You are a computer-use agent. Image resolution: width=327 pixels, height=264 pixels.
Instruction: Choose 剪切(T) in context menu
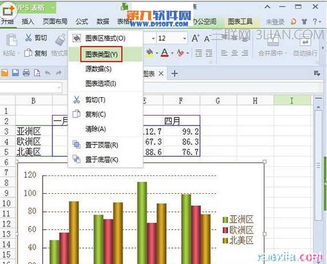point(105,100)
